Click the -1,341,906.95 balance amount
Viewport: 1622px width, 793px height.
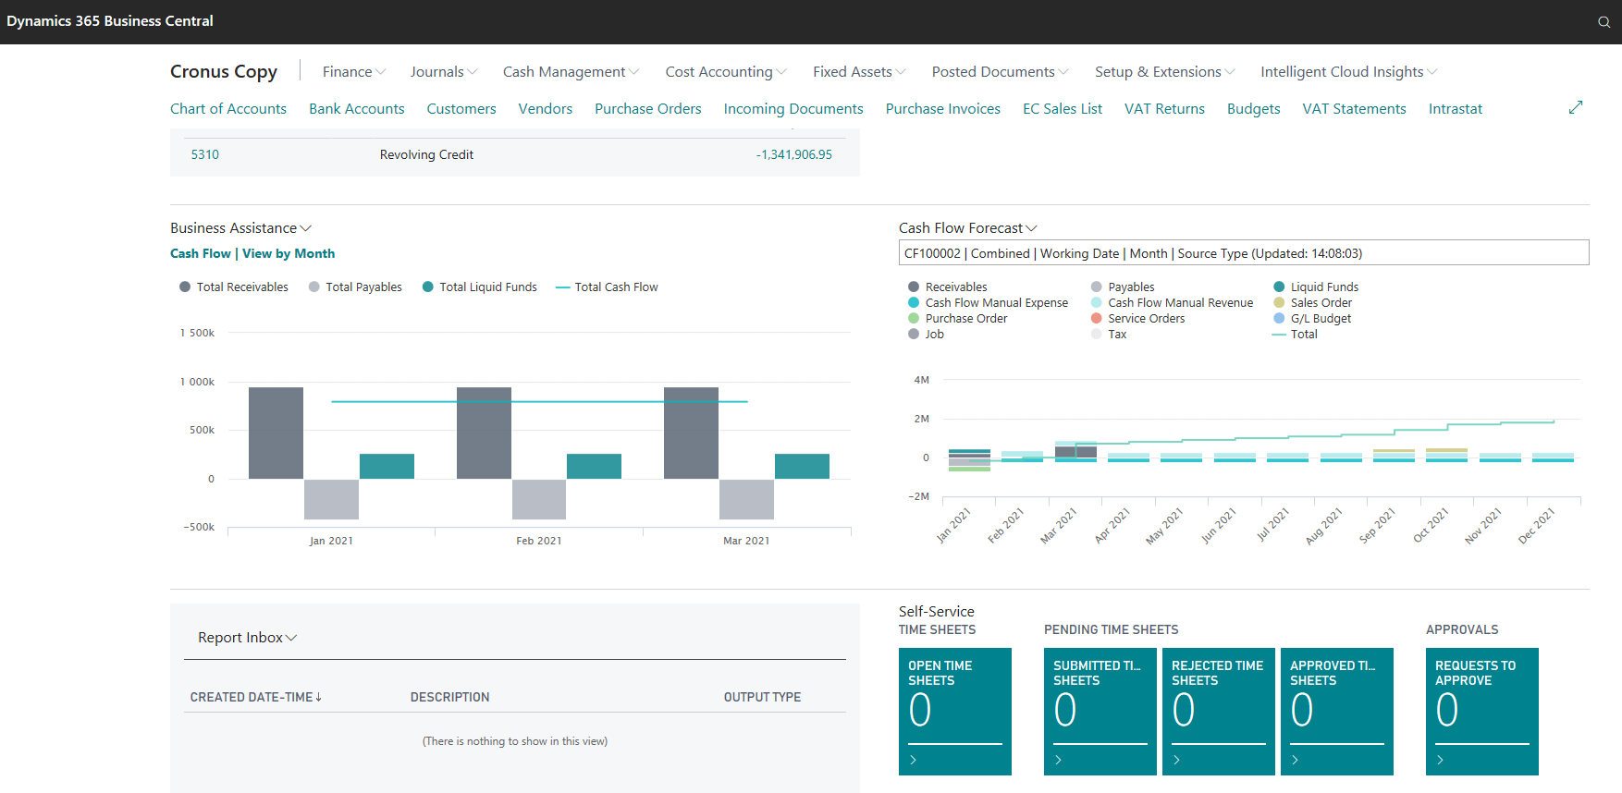[x=794, y=154]
